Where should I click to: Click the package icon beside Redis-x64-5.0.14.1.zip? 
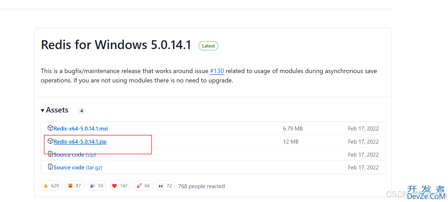tap(50, 141)
